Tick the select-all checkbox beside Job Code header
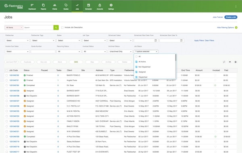 tap(6, 70)
